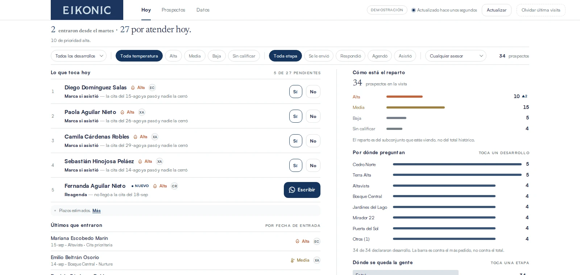Click the CR badge for Fernanda Aguilar Nieto
The height and width of the screenshot is (275, 580).
click(174, 186)
